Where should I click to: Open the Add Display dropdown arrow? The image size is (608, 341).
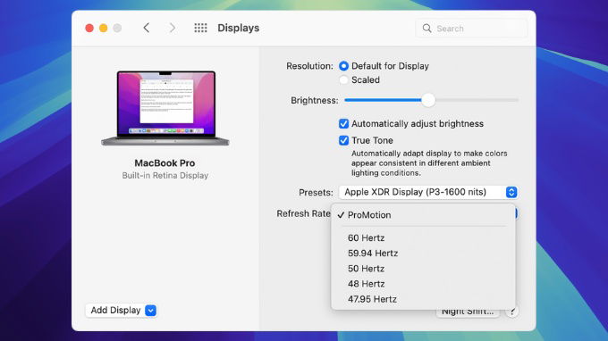click(151, 311)
